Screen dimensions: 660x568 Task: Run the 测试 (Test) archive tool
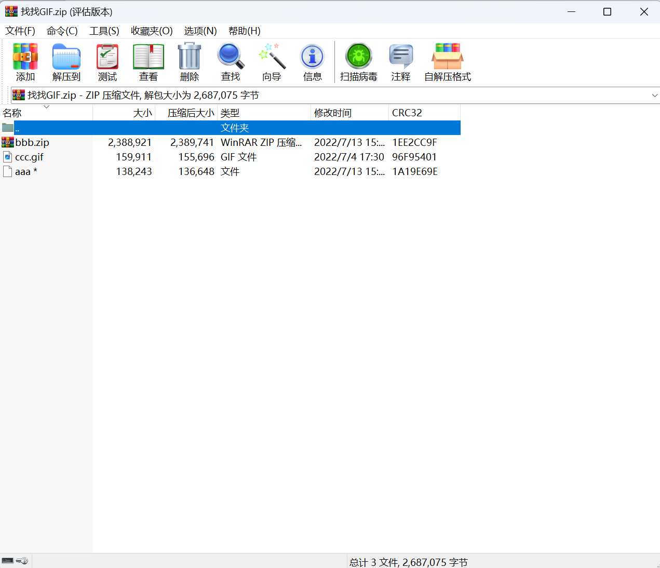click(107, 57)
